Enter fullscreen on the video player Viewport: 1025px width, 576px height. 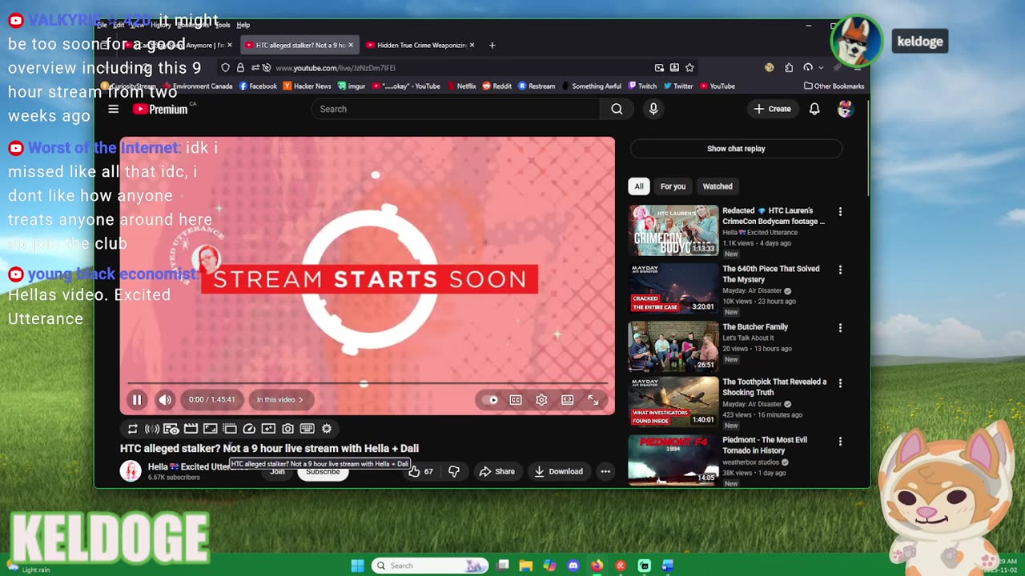tap(593, 400)
